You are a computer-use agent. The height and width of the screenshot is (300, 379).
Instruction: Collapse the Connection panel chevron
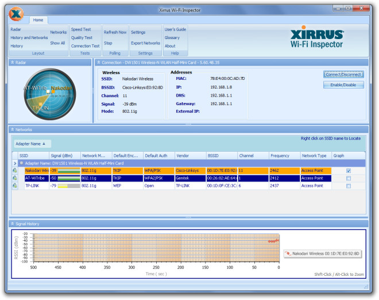[99, 63]
